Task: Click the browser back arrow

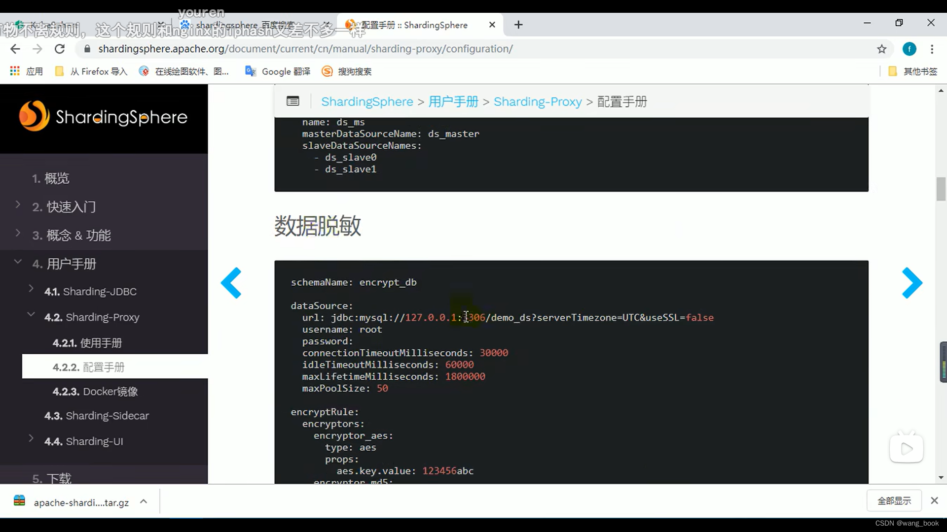Action: 15,49
